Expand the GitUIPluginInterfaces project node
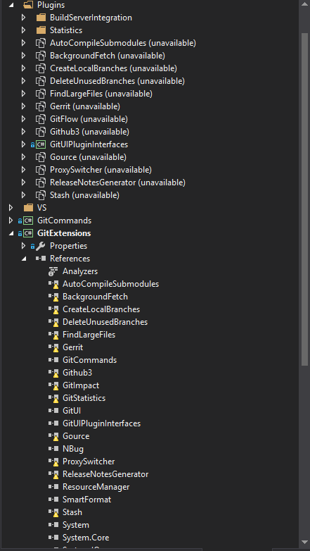Image resolution: width=310 pixels, height=551 pixels. 23,144
